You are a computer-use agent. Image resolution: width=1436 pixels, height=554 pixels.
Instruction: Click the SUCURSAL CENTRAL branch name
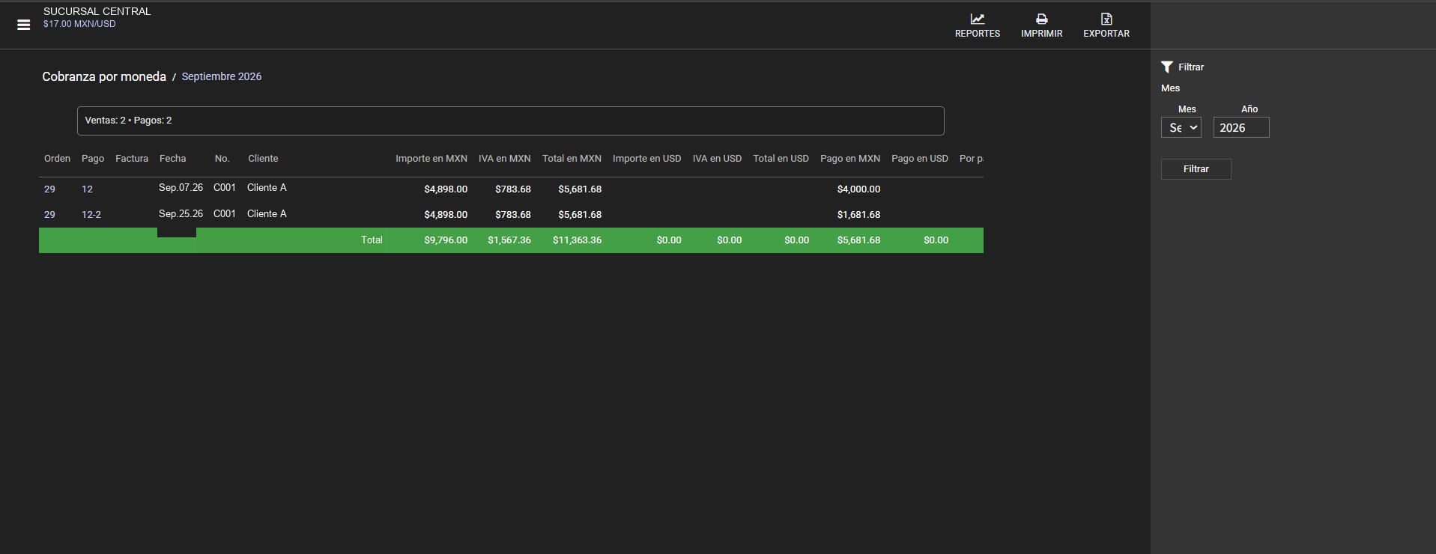[x=97, y=11]
